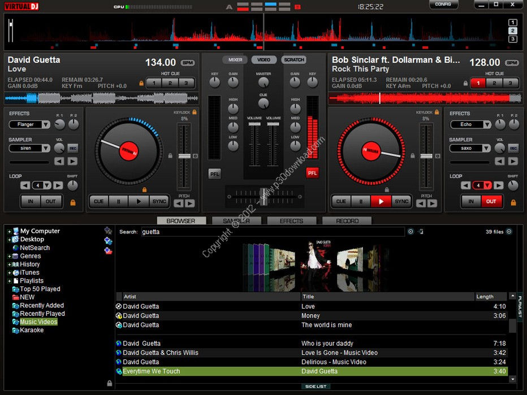Screen dimensions: 527x395
Task: Open left sampler siren dropdown
Action: click(46, 148)
